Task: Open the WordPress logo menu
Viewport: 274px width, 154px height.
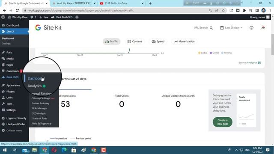Action: point(3,17)
